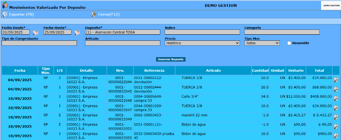Open detail icon for voucher 00000022049
This screenshot has height=140, width=341.
click(336, 117)
